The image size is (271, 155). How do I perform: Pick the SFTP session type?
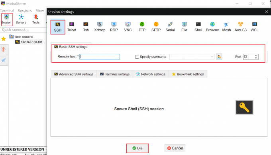point(156,27)
